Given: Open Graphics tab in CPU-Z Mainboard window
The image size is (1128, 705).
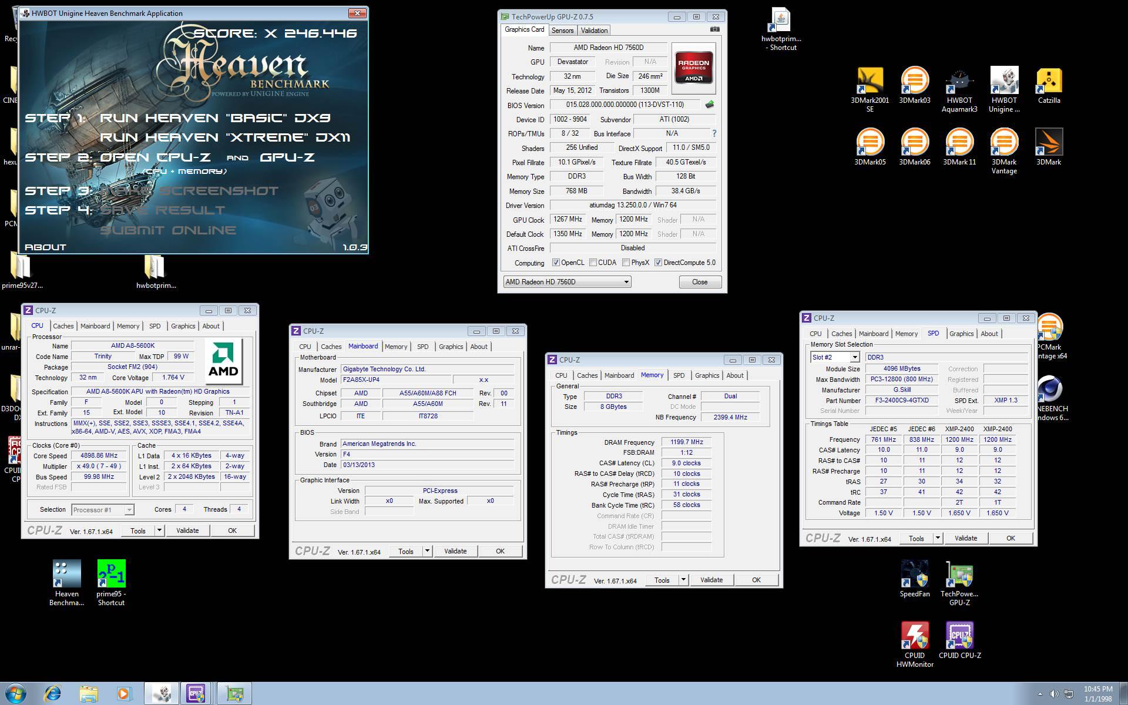Looking at the screenshot, I should (x=451, y=347).
